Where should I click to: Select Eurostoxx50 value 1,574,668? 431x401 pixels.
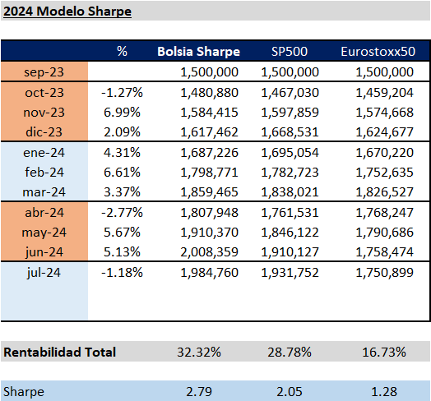coord(385,113)
